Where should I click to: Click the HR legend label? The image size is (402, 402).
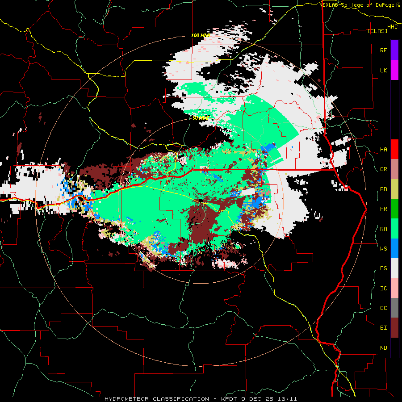coord(383,209)
